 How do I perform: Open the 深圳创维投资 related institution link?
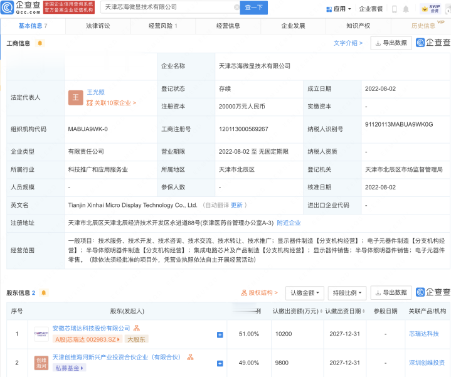tap(427, 363)
